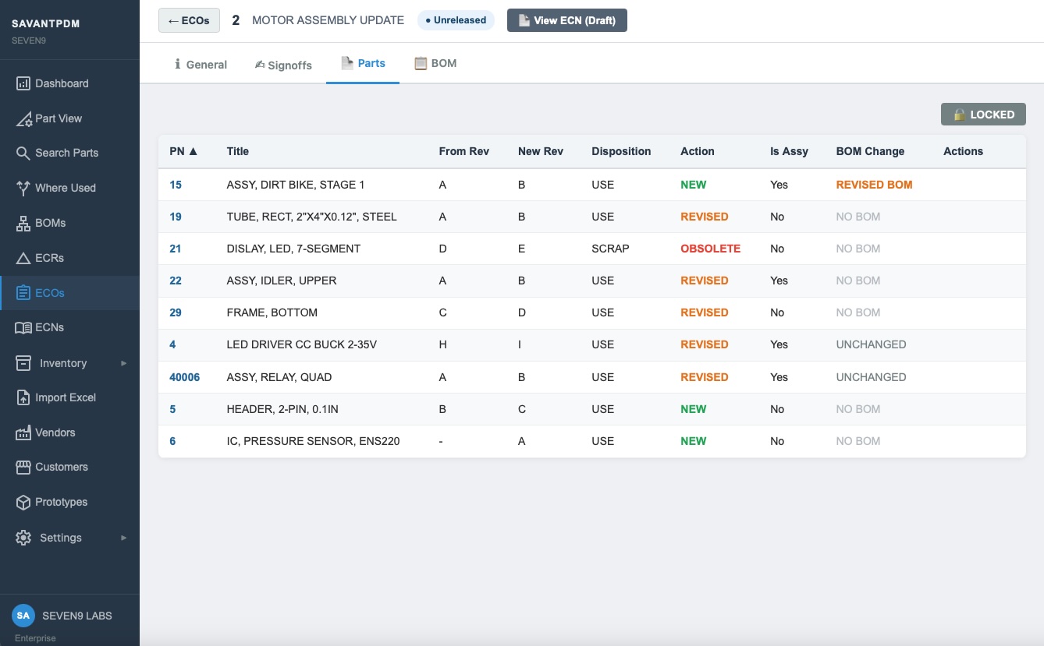Click the Dashboard icon in sidebar
The image size is (1044, 646).
point(23,83)
